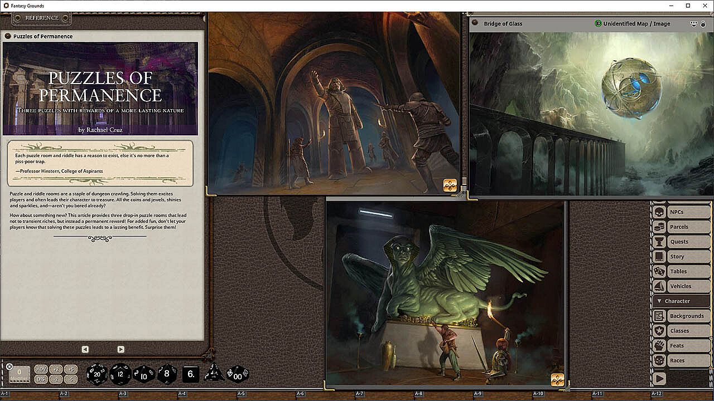Image resolution: width=714 pixels, height=401 pixels.
Task: Toggle the ADV advantage modifier
Action: (x=41, y=369)
